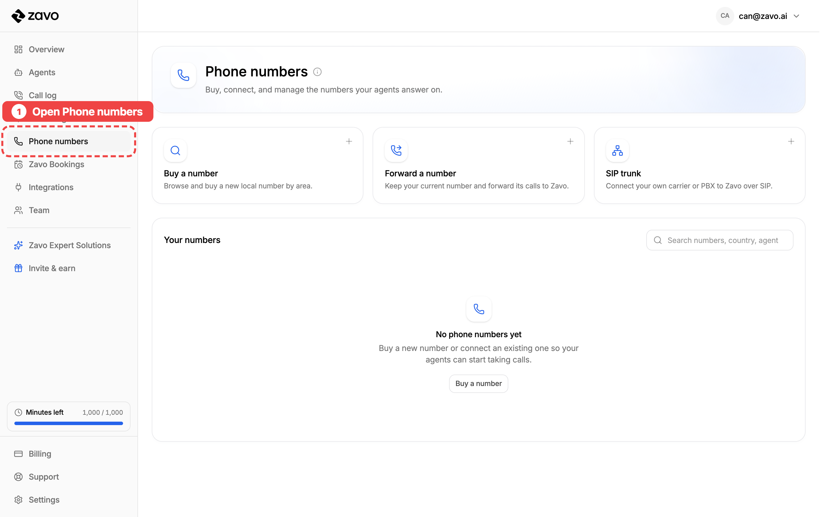Open the Overview page
The height and width of the screenshot is (517, 828).
click(x=68, y=49)
